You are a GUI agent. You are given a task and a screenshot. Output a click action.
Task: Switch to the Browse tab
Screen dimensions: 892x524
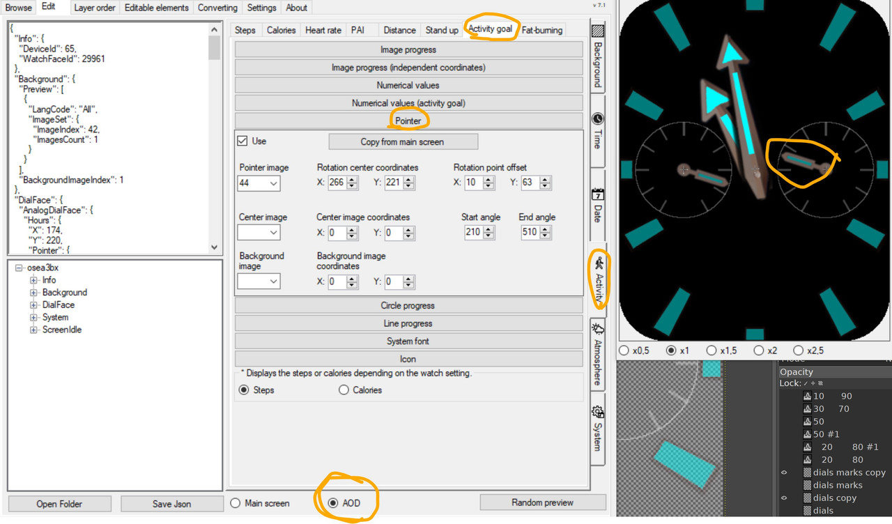click(x=19, y=8)
